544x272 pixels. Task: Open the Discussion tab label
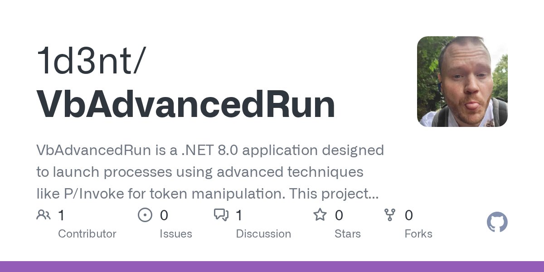point(263,234)
